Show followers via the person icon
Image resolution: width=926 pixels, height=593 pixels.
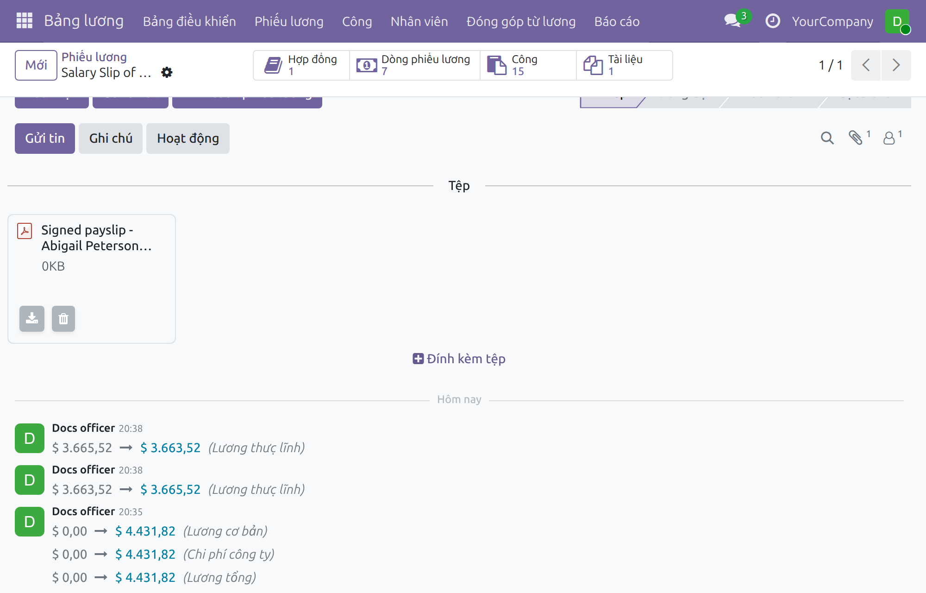pos(892,137)
